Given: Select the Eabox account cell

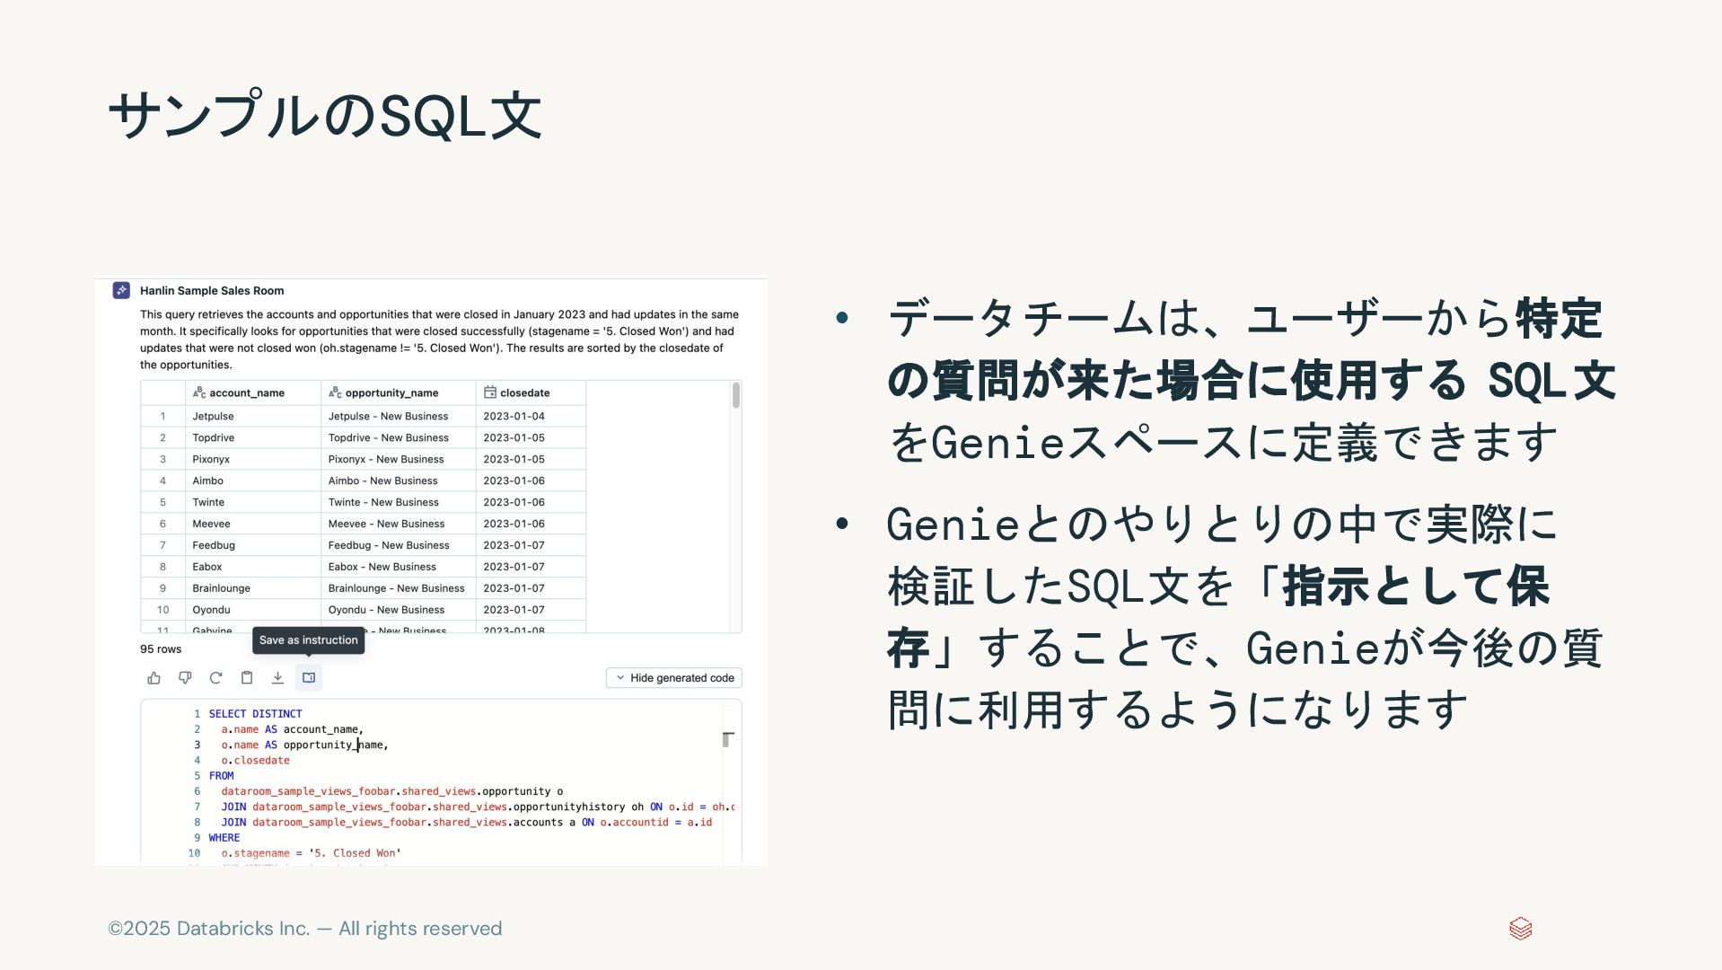Looking at the screenshot, I should (253, 567).
